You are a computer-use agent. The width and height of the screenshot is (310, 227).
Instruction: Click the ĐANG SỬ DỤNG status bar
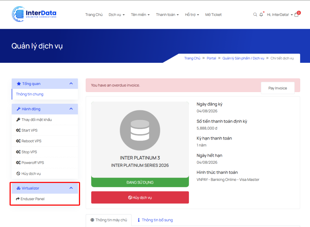pos(140,182)
